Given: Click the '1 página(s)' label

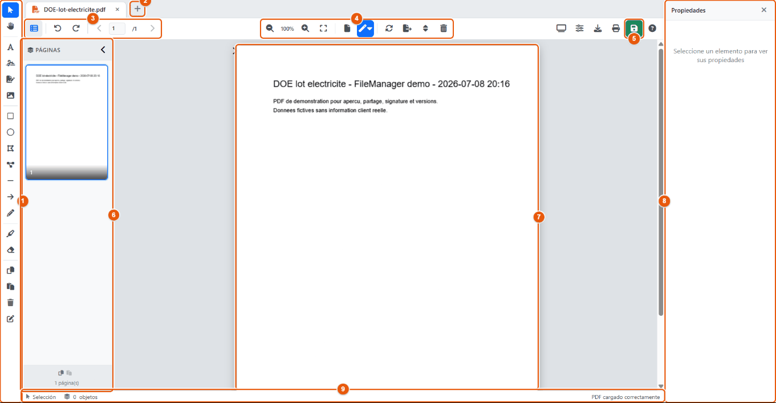Looking at the screenshot, I should pyautogui.click(x=67, y=383).
